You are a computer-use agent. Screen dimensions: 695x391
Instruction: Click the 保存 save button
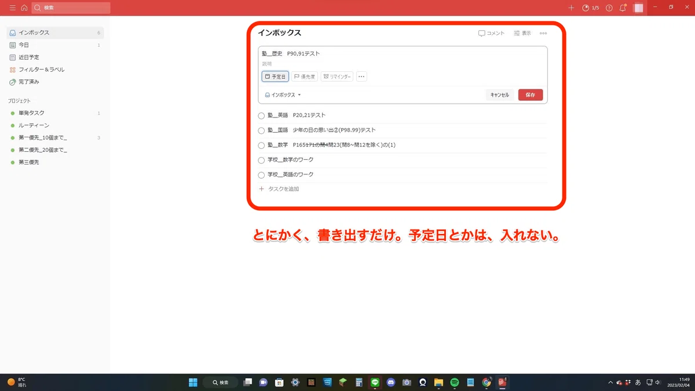coord(531,95)
